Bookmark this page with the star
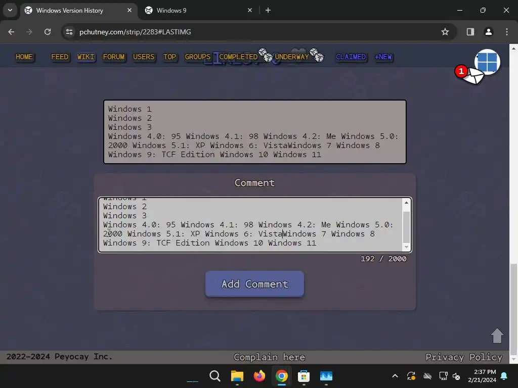518x388 pixels. click(445, 32)
